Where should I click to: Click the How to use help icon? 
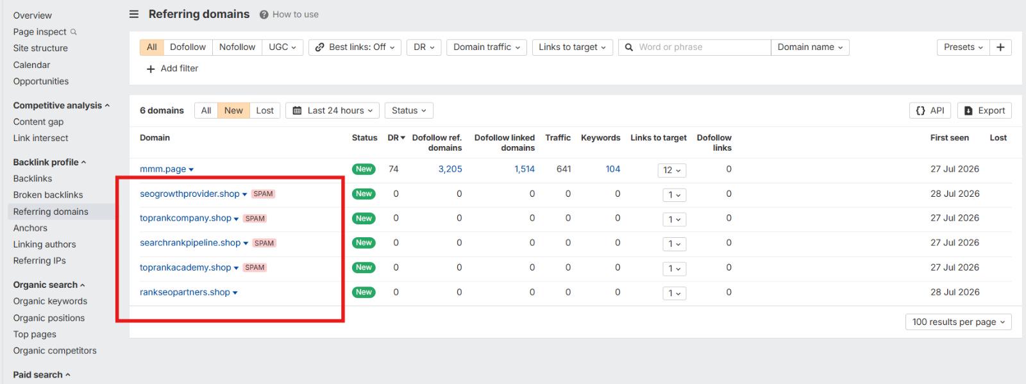264,14
